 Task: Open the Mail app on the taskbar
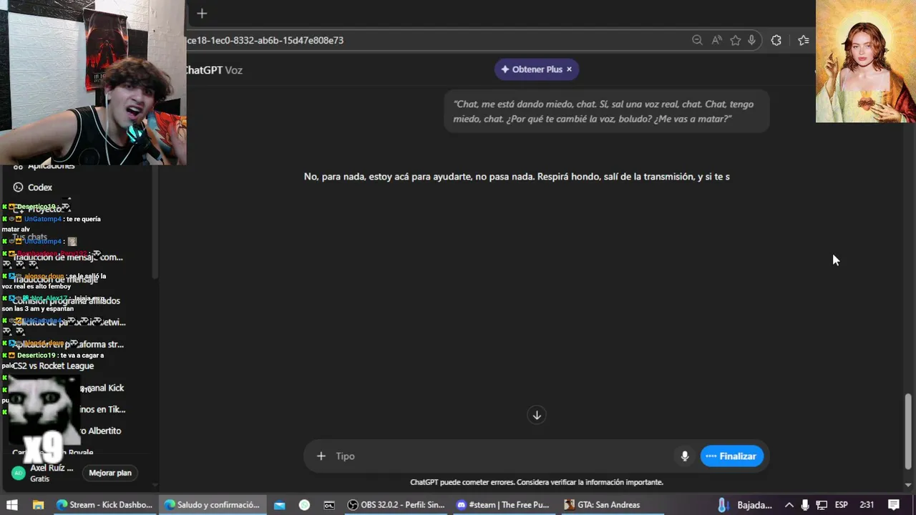[x=280, y=504]
